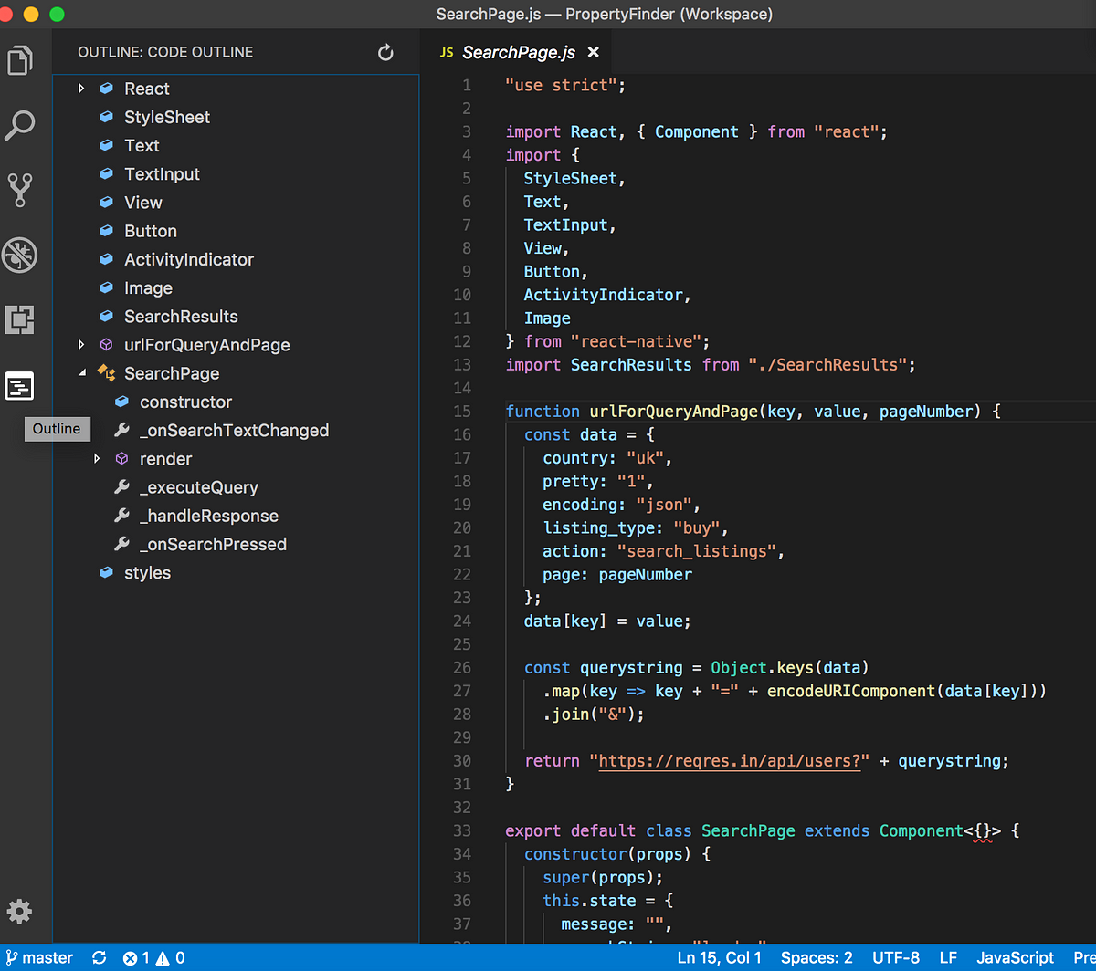Expand the render outline node
Viewport: 1096px width, 971px height.
pyautogui.click(x=97, y=459)
